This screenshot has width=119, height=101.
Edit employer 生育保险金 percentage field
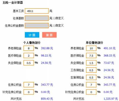(91, 78)
